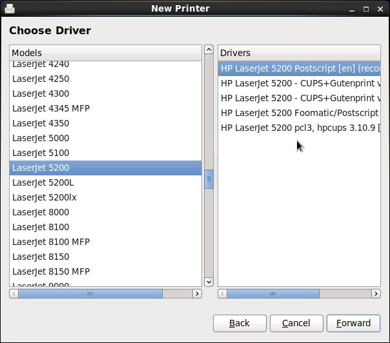Viewport: 390px width, 343px height.
Task: Click the Models list scroll down arrow
Action: 209,282
